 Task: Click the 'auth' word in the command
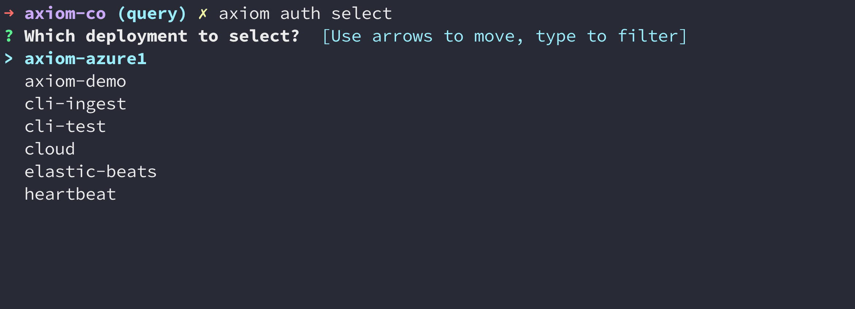[300, 14]
